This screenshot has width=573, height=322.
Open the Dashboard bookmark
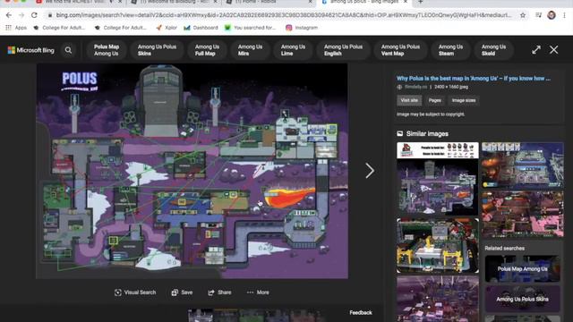[x=201, y=28]
